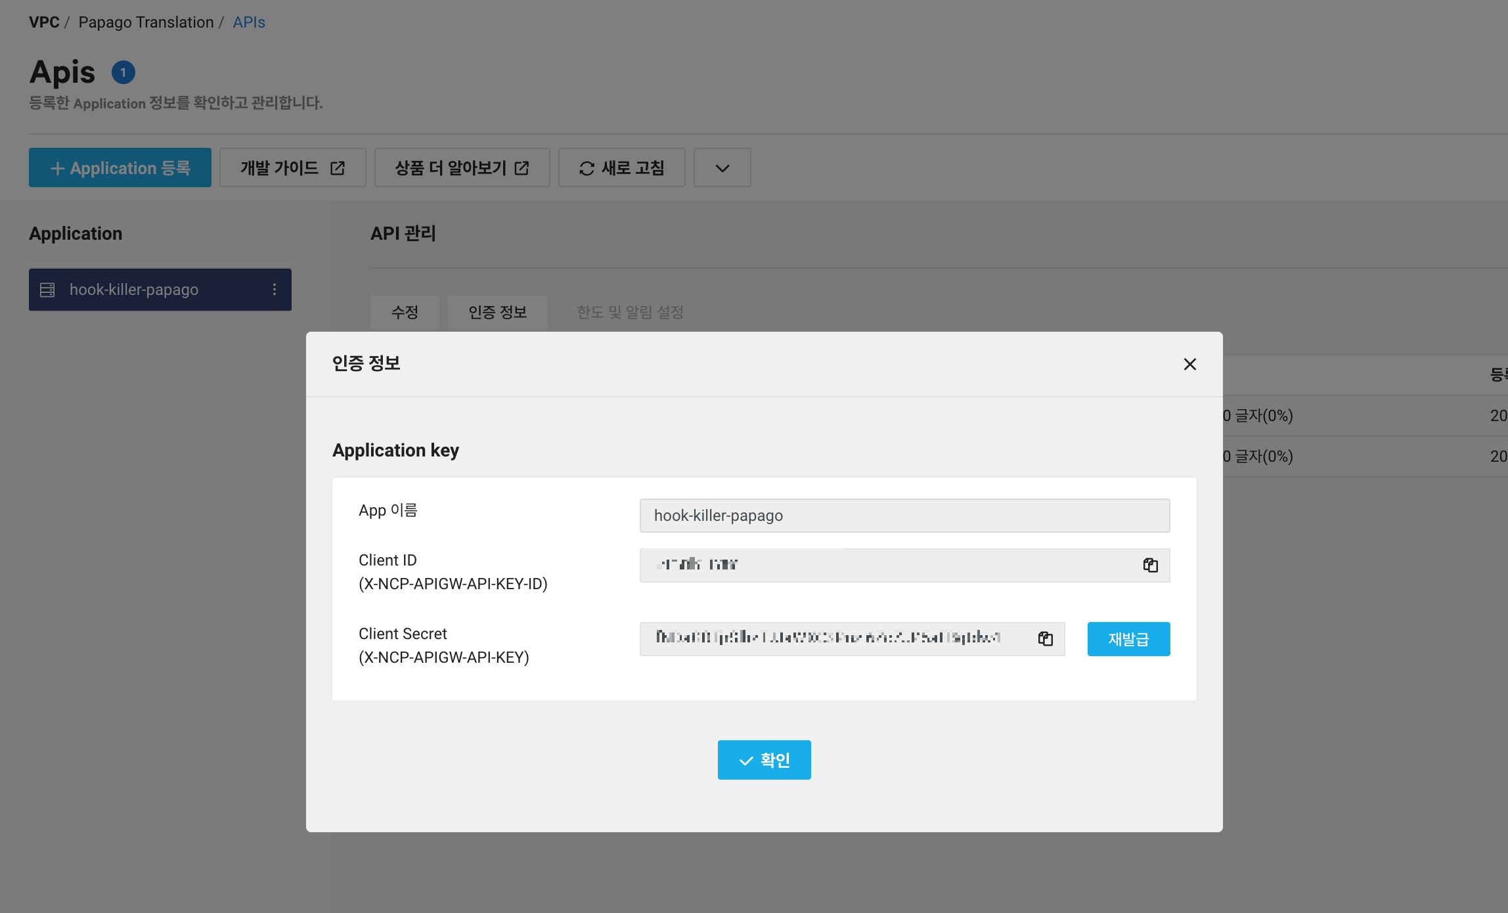Open the 인증 정보 tab

497,312
